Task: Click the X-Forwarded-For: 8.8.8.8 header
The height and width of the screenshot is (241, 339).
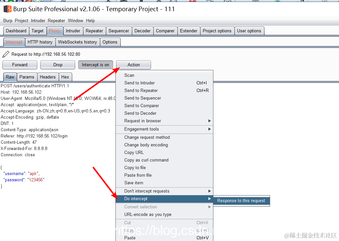Action: click(x=24, y=149)
